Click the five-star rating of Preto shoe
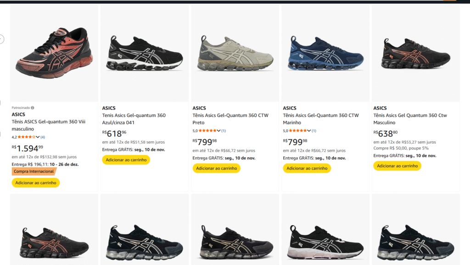This screenshot has width=470, height=265. click(x=208, y=131)
